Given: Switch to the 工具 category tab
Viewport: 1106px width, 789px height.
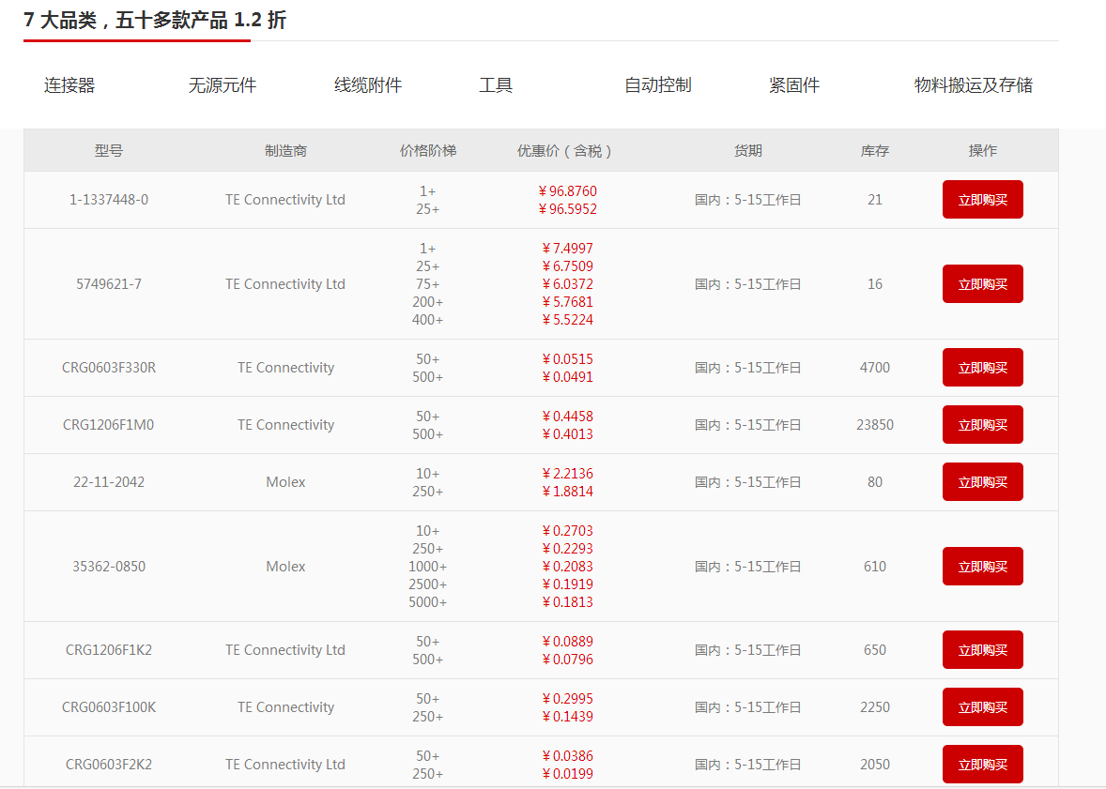Looking at the screenshot, I should click(495, 85).
